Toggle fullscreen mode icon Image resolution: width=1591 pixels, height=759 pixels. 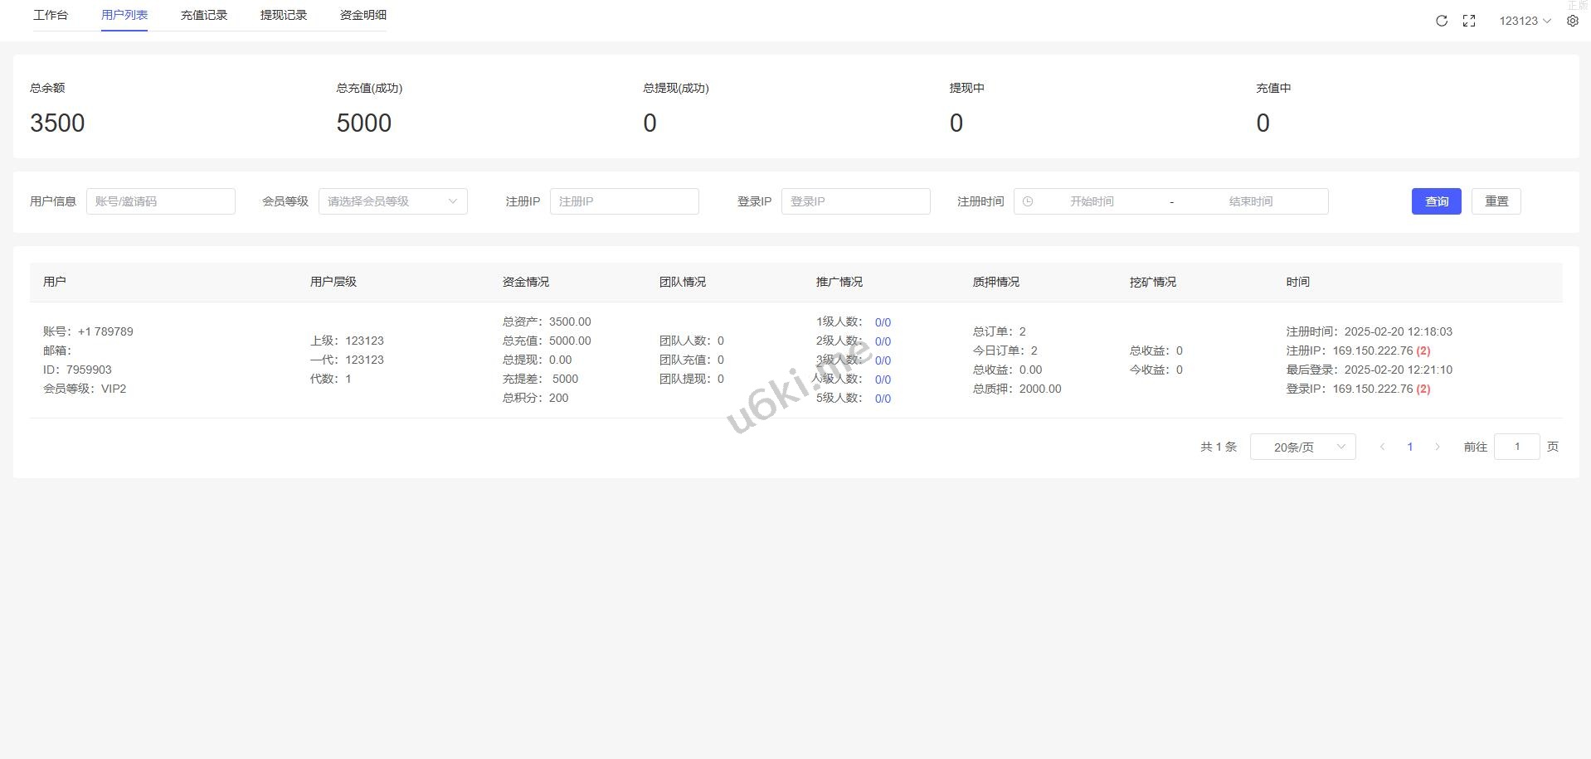pyautogui.click(x=1469, y=21)
